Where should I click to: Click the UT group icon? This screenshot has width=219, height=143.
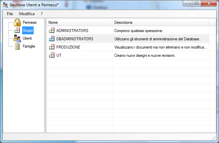(52, 55)
